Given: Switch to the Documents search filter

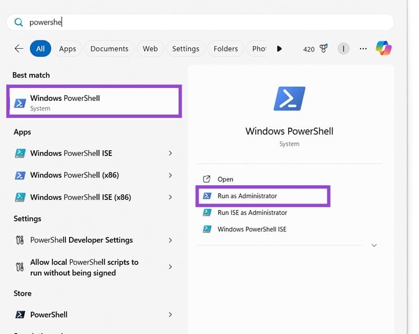Looking at the screenshot, I should pos(109,48).
